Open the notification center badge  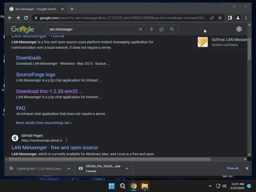(249, 186)
